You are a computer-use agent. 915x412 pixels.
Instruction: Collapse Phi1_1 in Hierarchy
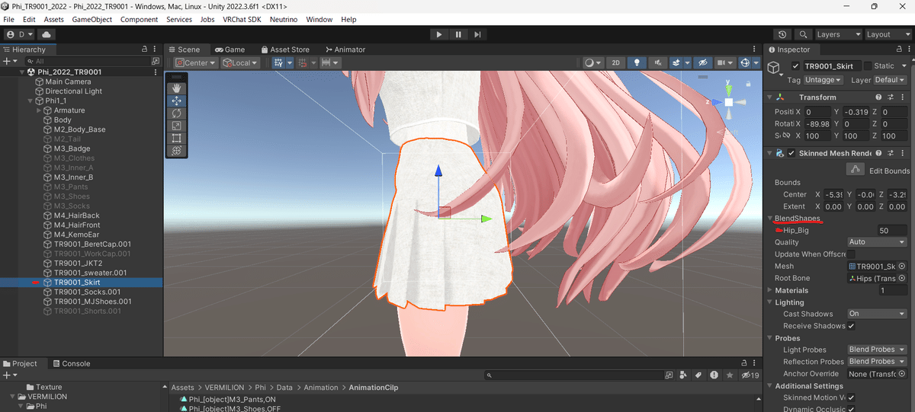click(30, 101)
